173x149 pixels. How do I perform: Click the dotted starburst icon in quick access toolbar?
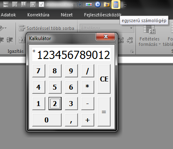pyautogui.click(x=80, y=5)
